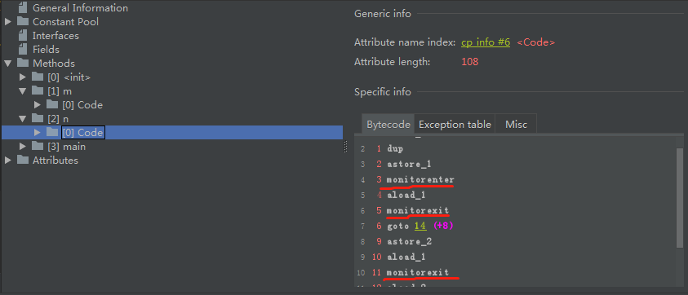Expand the Attributes node
Screen dimensions: 688x295
pyautogui.click(x=8, y=161)
